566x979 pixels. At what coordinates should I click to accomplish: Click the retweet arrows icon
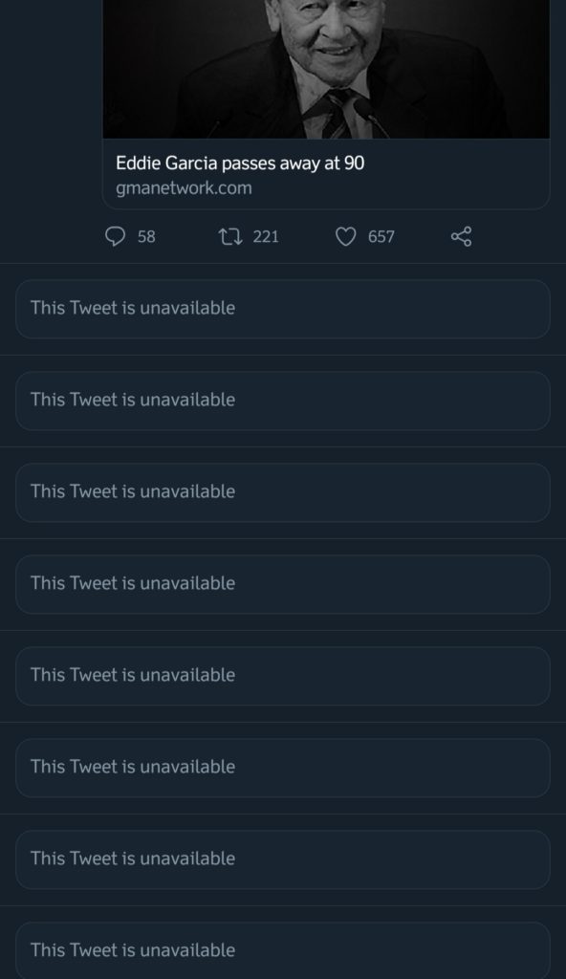[229, 237]
